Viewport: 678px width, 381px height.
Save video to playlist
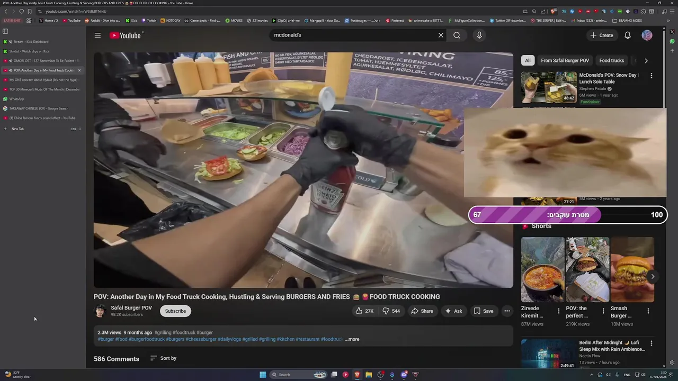pos(483,311)
